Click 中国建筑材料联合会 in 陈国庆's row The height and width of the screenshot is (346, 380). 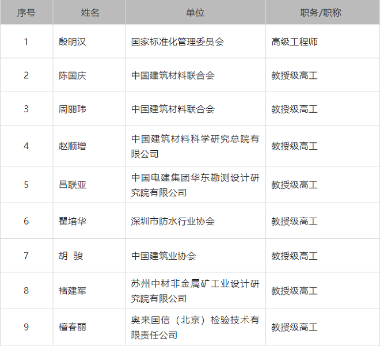pos(173,75)
